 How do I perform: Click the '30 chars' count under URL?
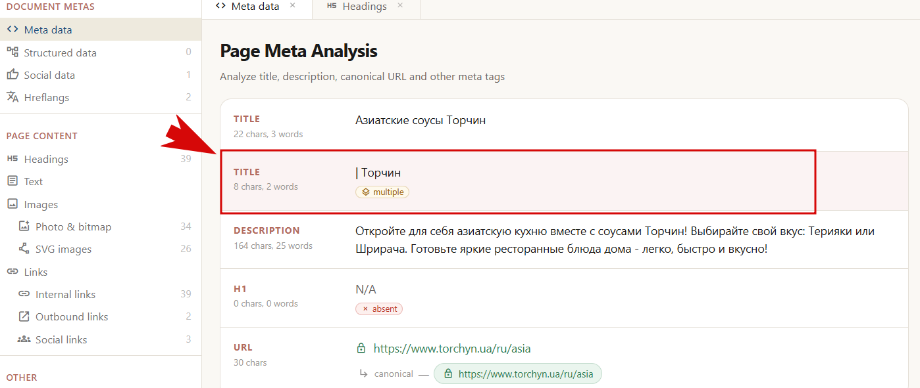(250, 362)
